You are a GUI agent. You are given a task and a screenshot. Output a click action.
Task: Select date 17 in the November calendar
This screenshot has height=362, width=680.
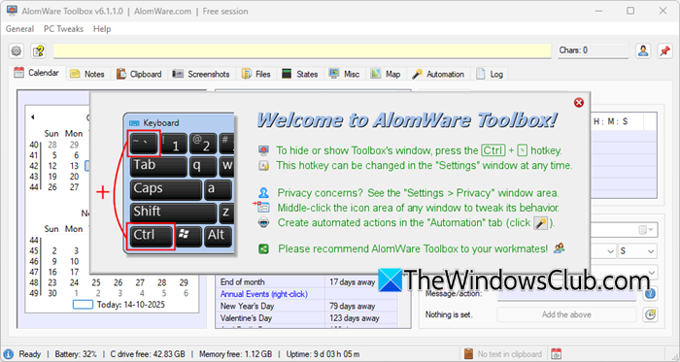(x=74, y=273)
